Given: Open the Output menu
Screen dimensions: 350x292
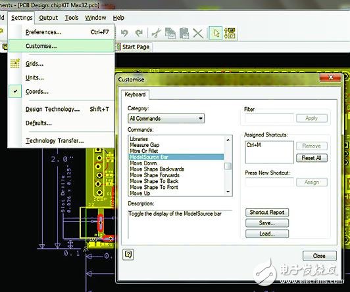Looking at the screenshot, I should coord(48,18).
